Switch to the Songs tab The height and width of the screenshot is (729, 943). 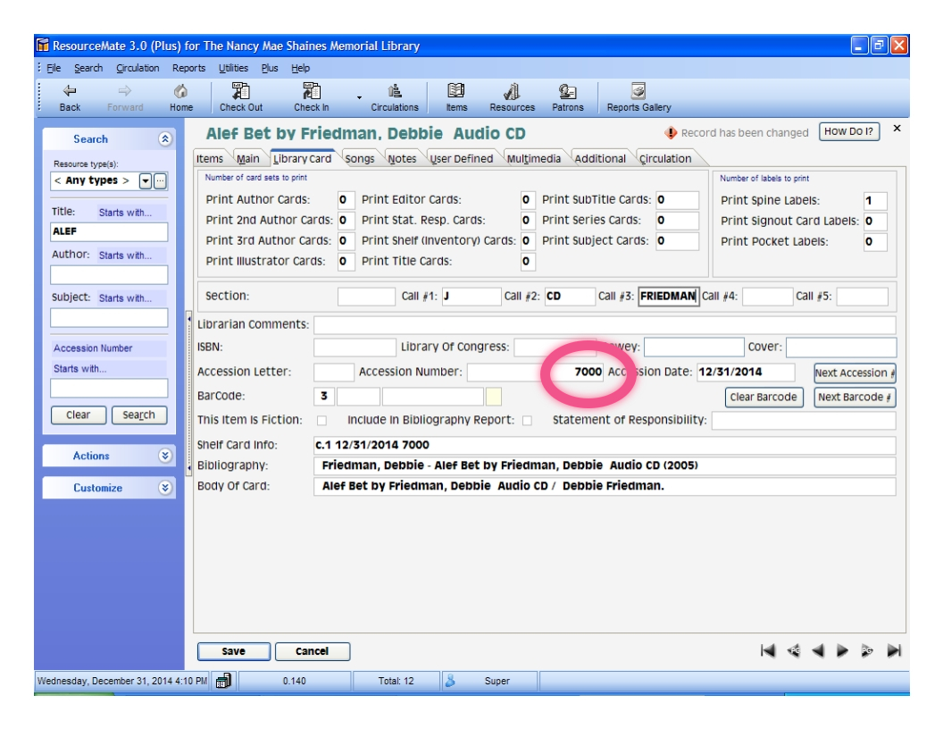(x=360, y=159)
